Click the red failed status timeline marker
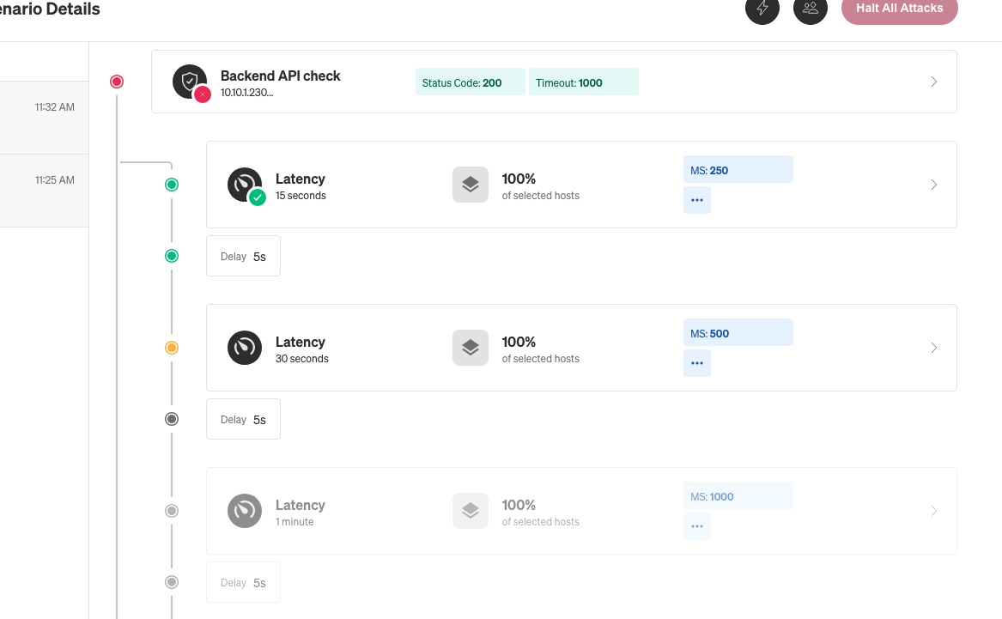The image size is (1002, 619). click(x=118, y=82)
